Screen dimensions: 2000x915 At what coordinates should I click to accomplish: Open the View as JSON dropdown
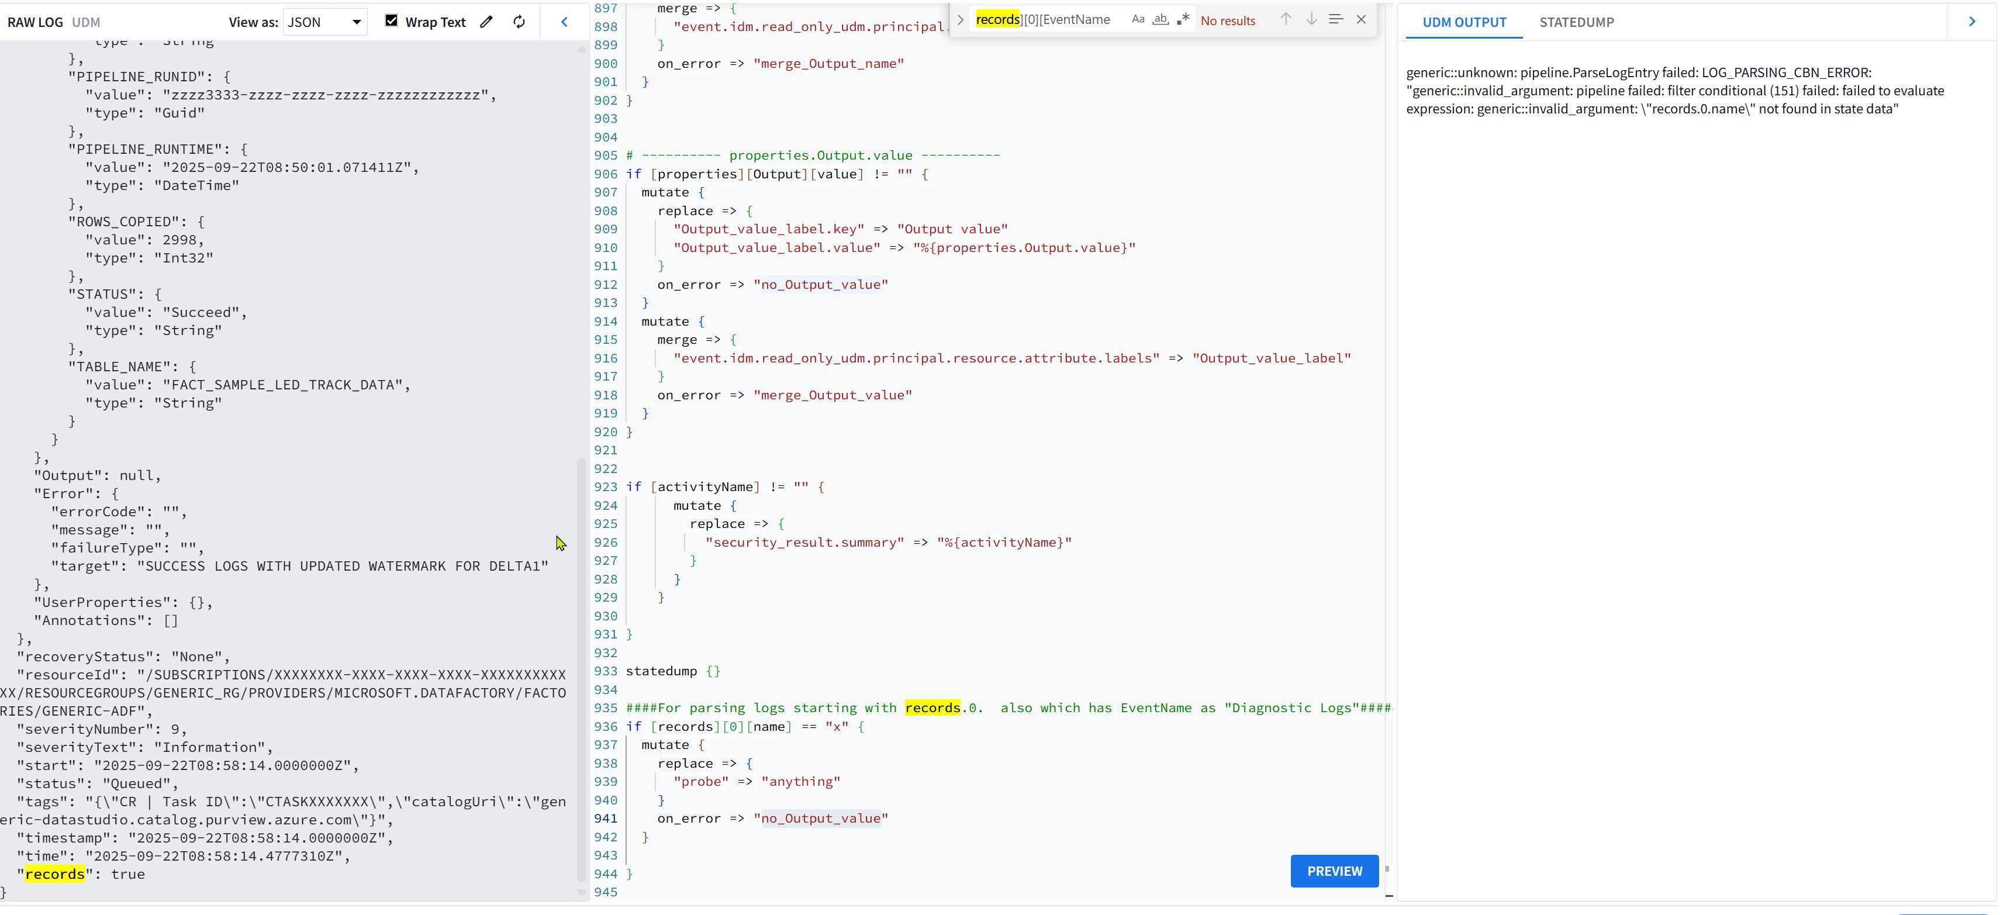point(324,22)
